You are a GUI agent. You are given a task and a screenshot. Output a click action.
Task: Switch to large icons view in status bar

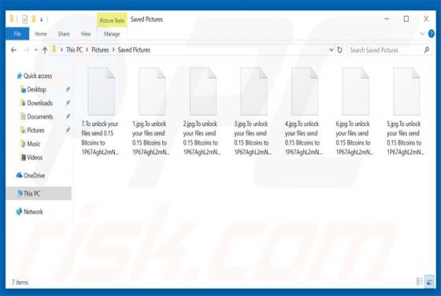[x=429, y=281]
